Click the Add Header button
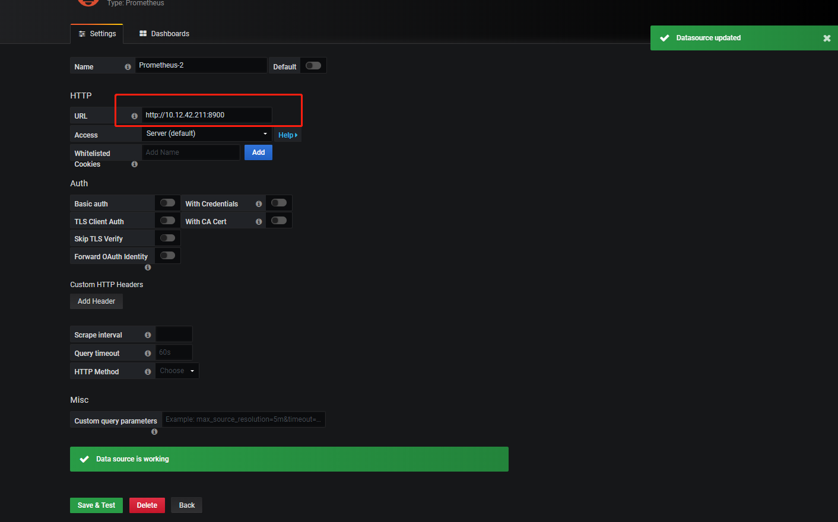The image size is (838, 522). (96, 301)
